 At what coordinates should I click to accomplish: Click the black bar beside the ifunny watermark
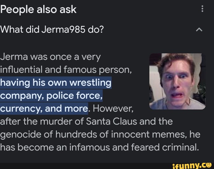click(x=86, y=166)
